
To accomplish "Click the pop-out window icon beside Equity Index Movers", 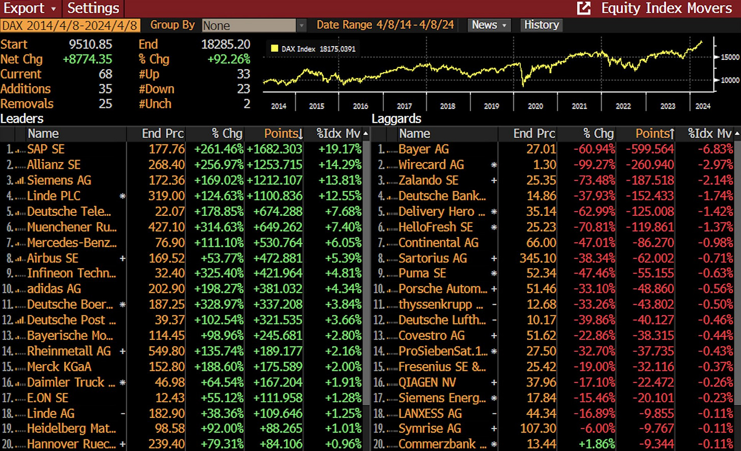I will click(584, 8).
